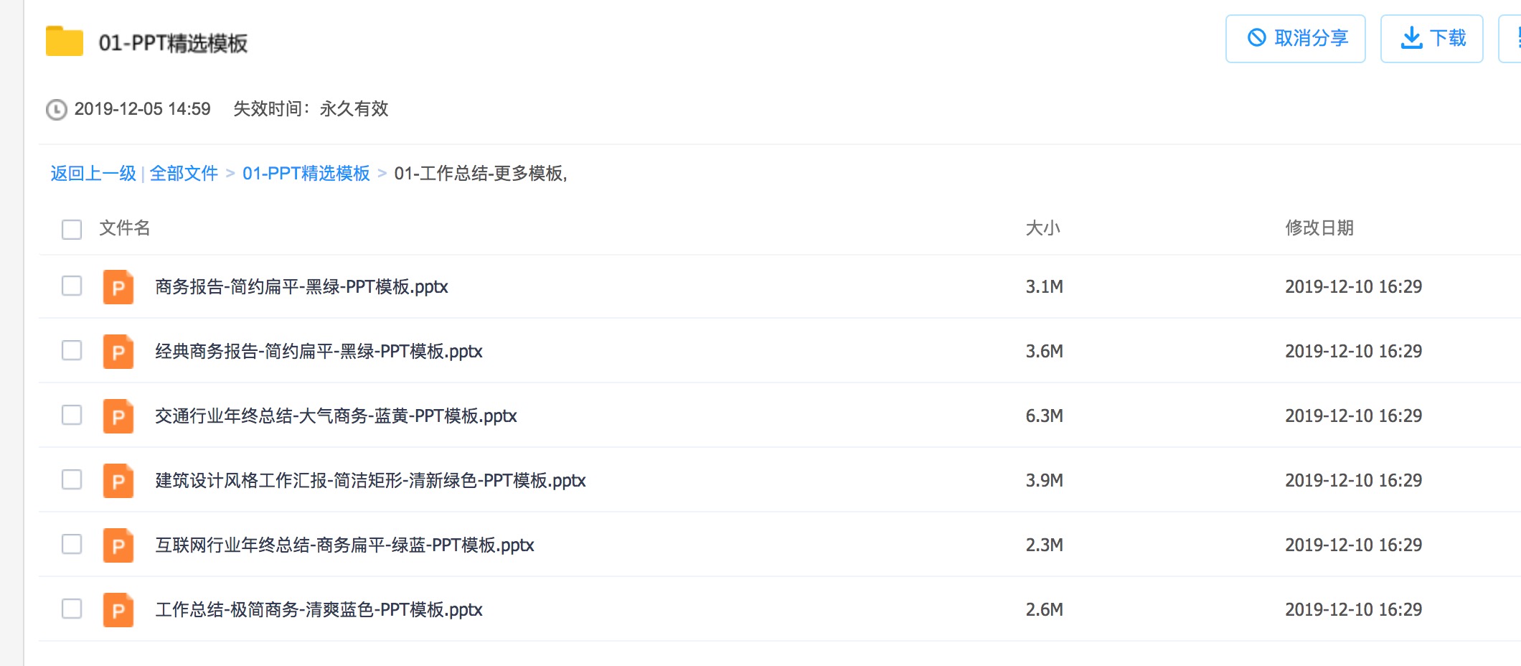Viewport: 1521px width, 666px height.
Task: Select checkbox for 交通行业年终总结 file
Action: (x=72, y=415)
